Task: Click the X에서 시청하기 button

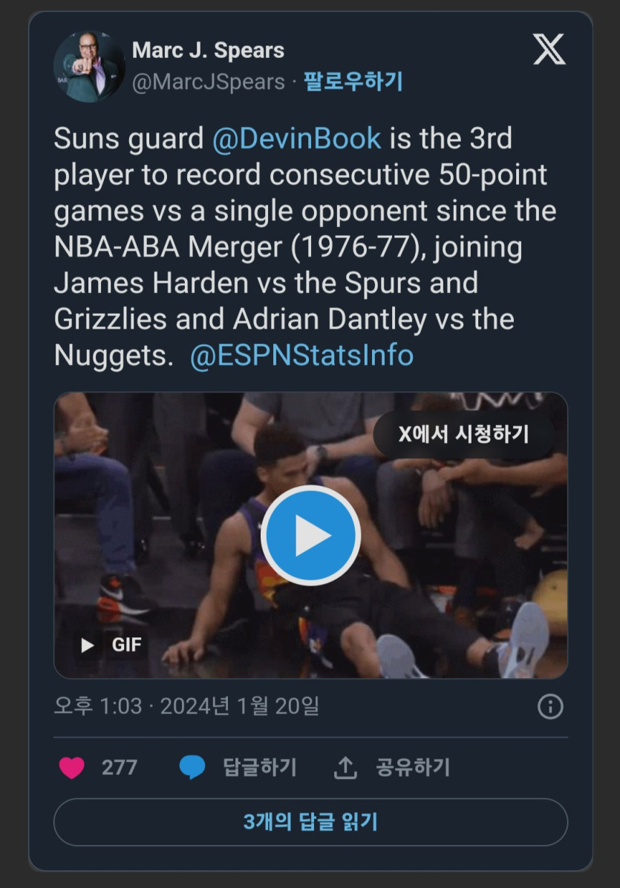Action: (x=463, y=434)
